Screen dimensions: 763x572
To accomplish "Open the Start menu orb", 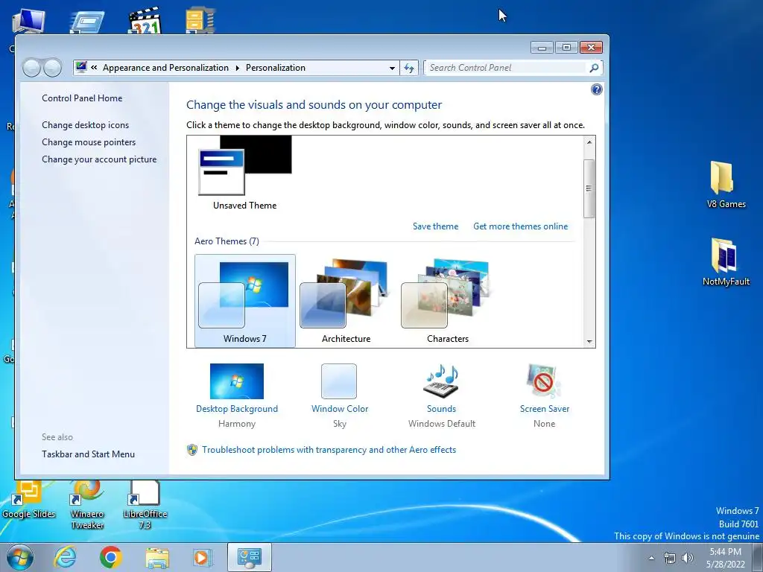I will tap(20, 557).
